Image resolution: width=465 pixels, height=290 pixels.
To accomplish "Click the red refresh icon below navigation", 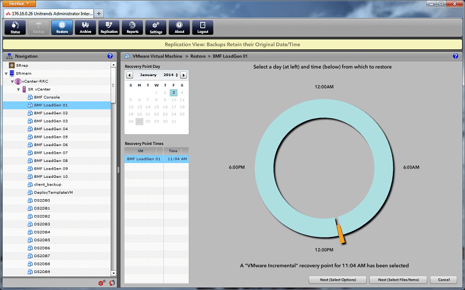I will (x=112, y=283).
